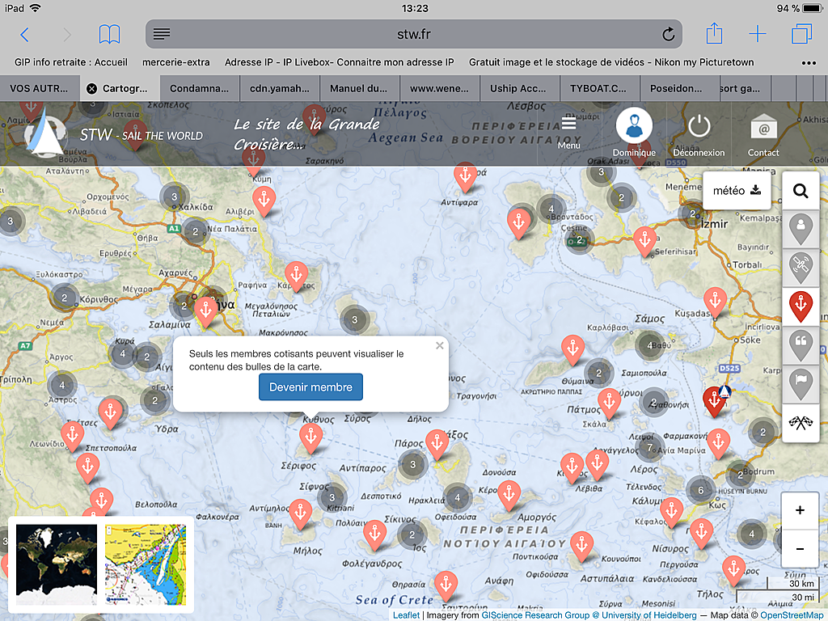
Task: Toggle the flag marker layer
Action: [x=801, y=382]
